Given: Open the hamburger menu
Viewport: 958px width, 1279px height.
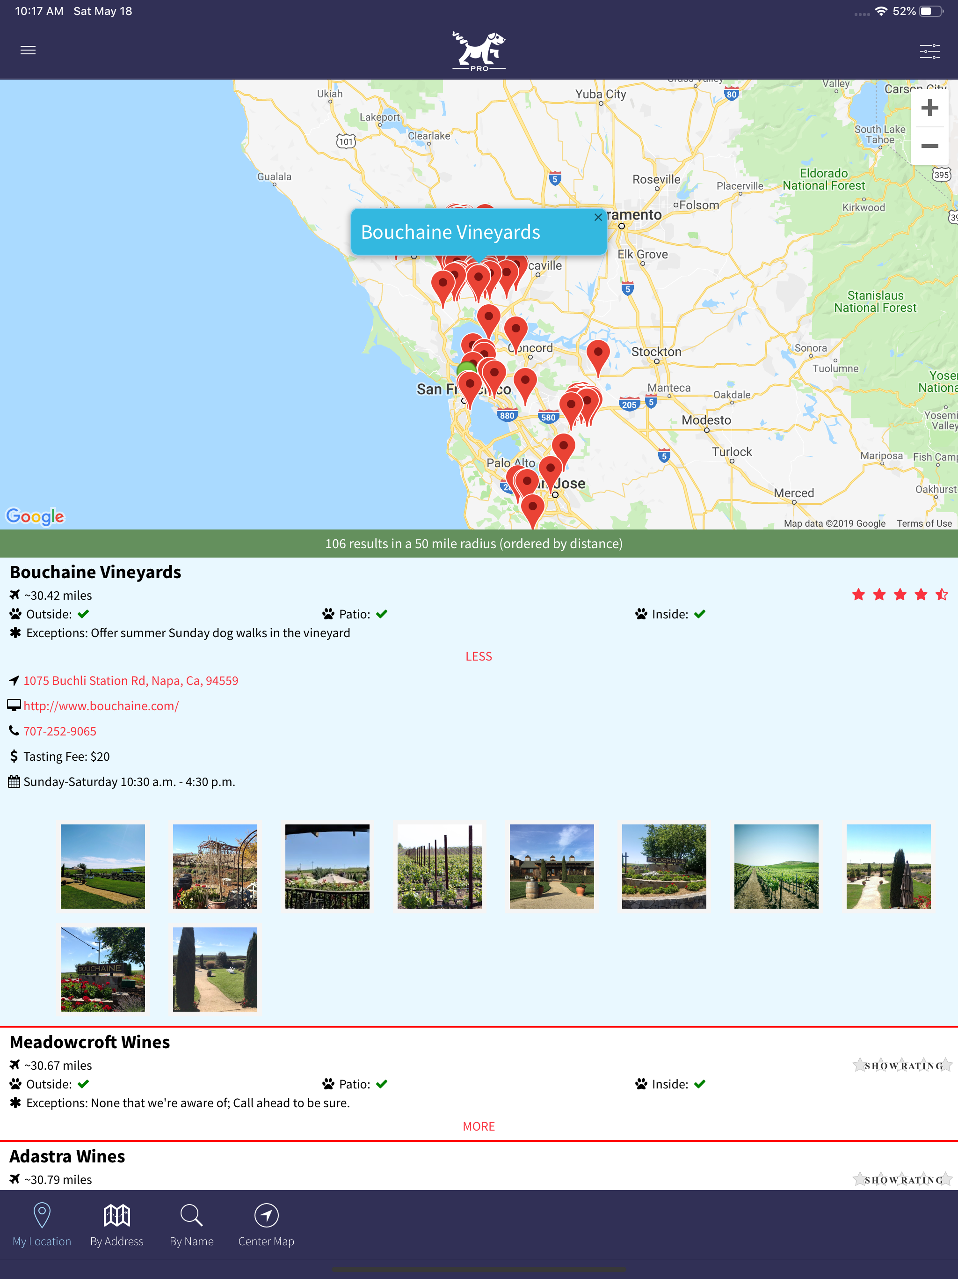Looking at the screenshot, I should click(28, 50).
